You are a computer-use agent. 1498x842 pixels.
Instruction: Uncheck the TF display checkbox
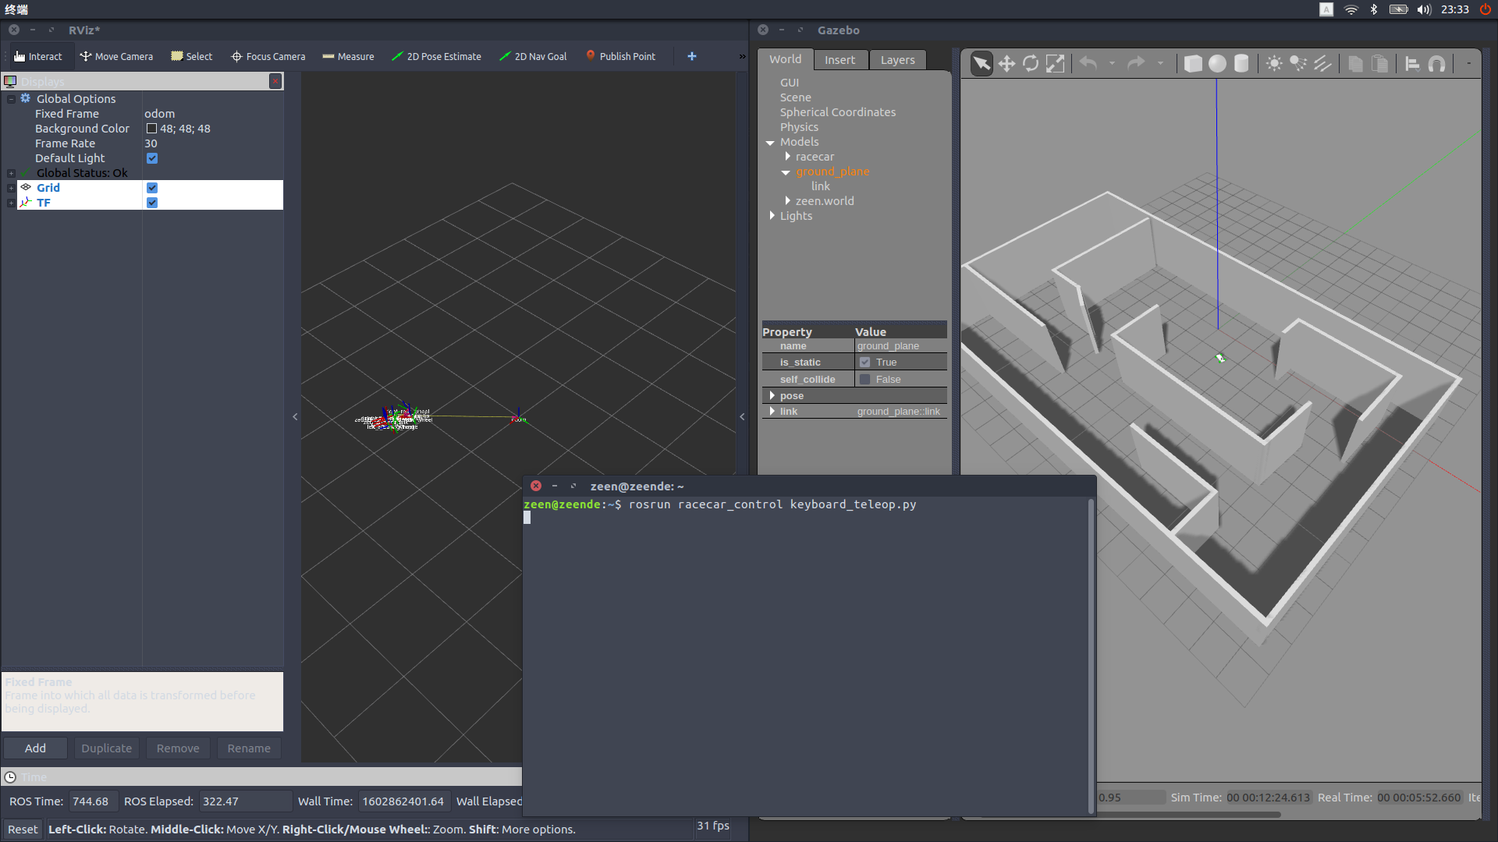(152, 203)
